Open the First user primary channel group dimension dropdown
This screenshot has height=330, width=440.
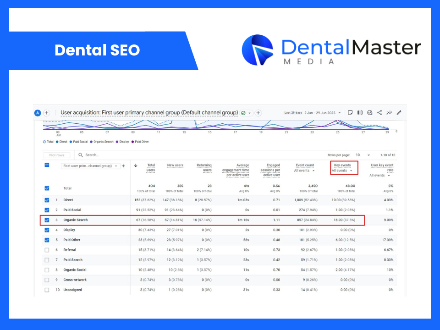pyautogui.click(x=90, y=166)
